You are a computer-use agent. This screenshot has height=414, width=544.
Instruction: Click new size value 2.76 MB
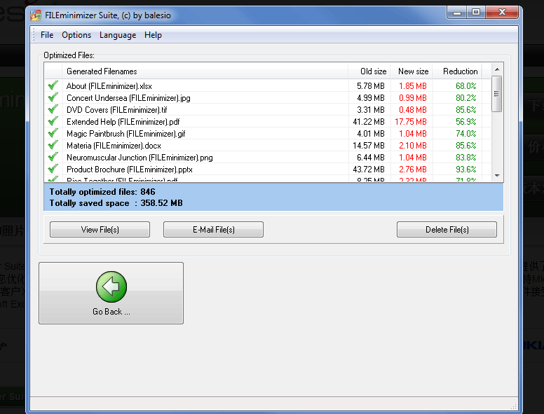coord(413,170)
